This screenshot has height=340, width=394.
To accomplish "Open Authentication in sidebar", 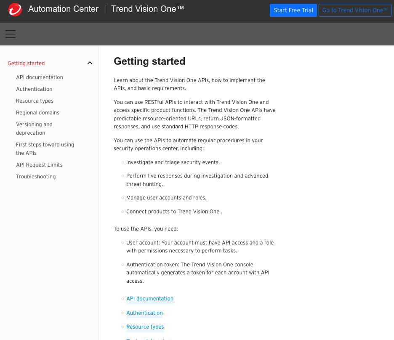I will point(34,89).
